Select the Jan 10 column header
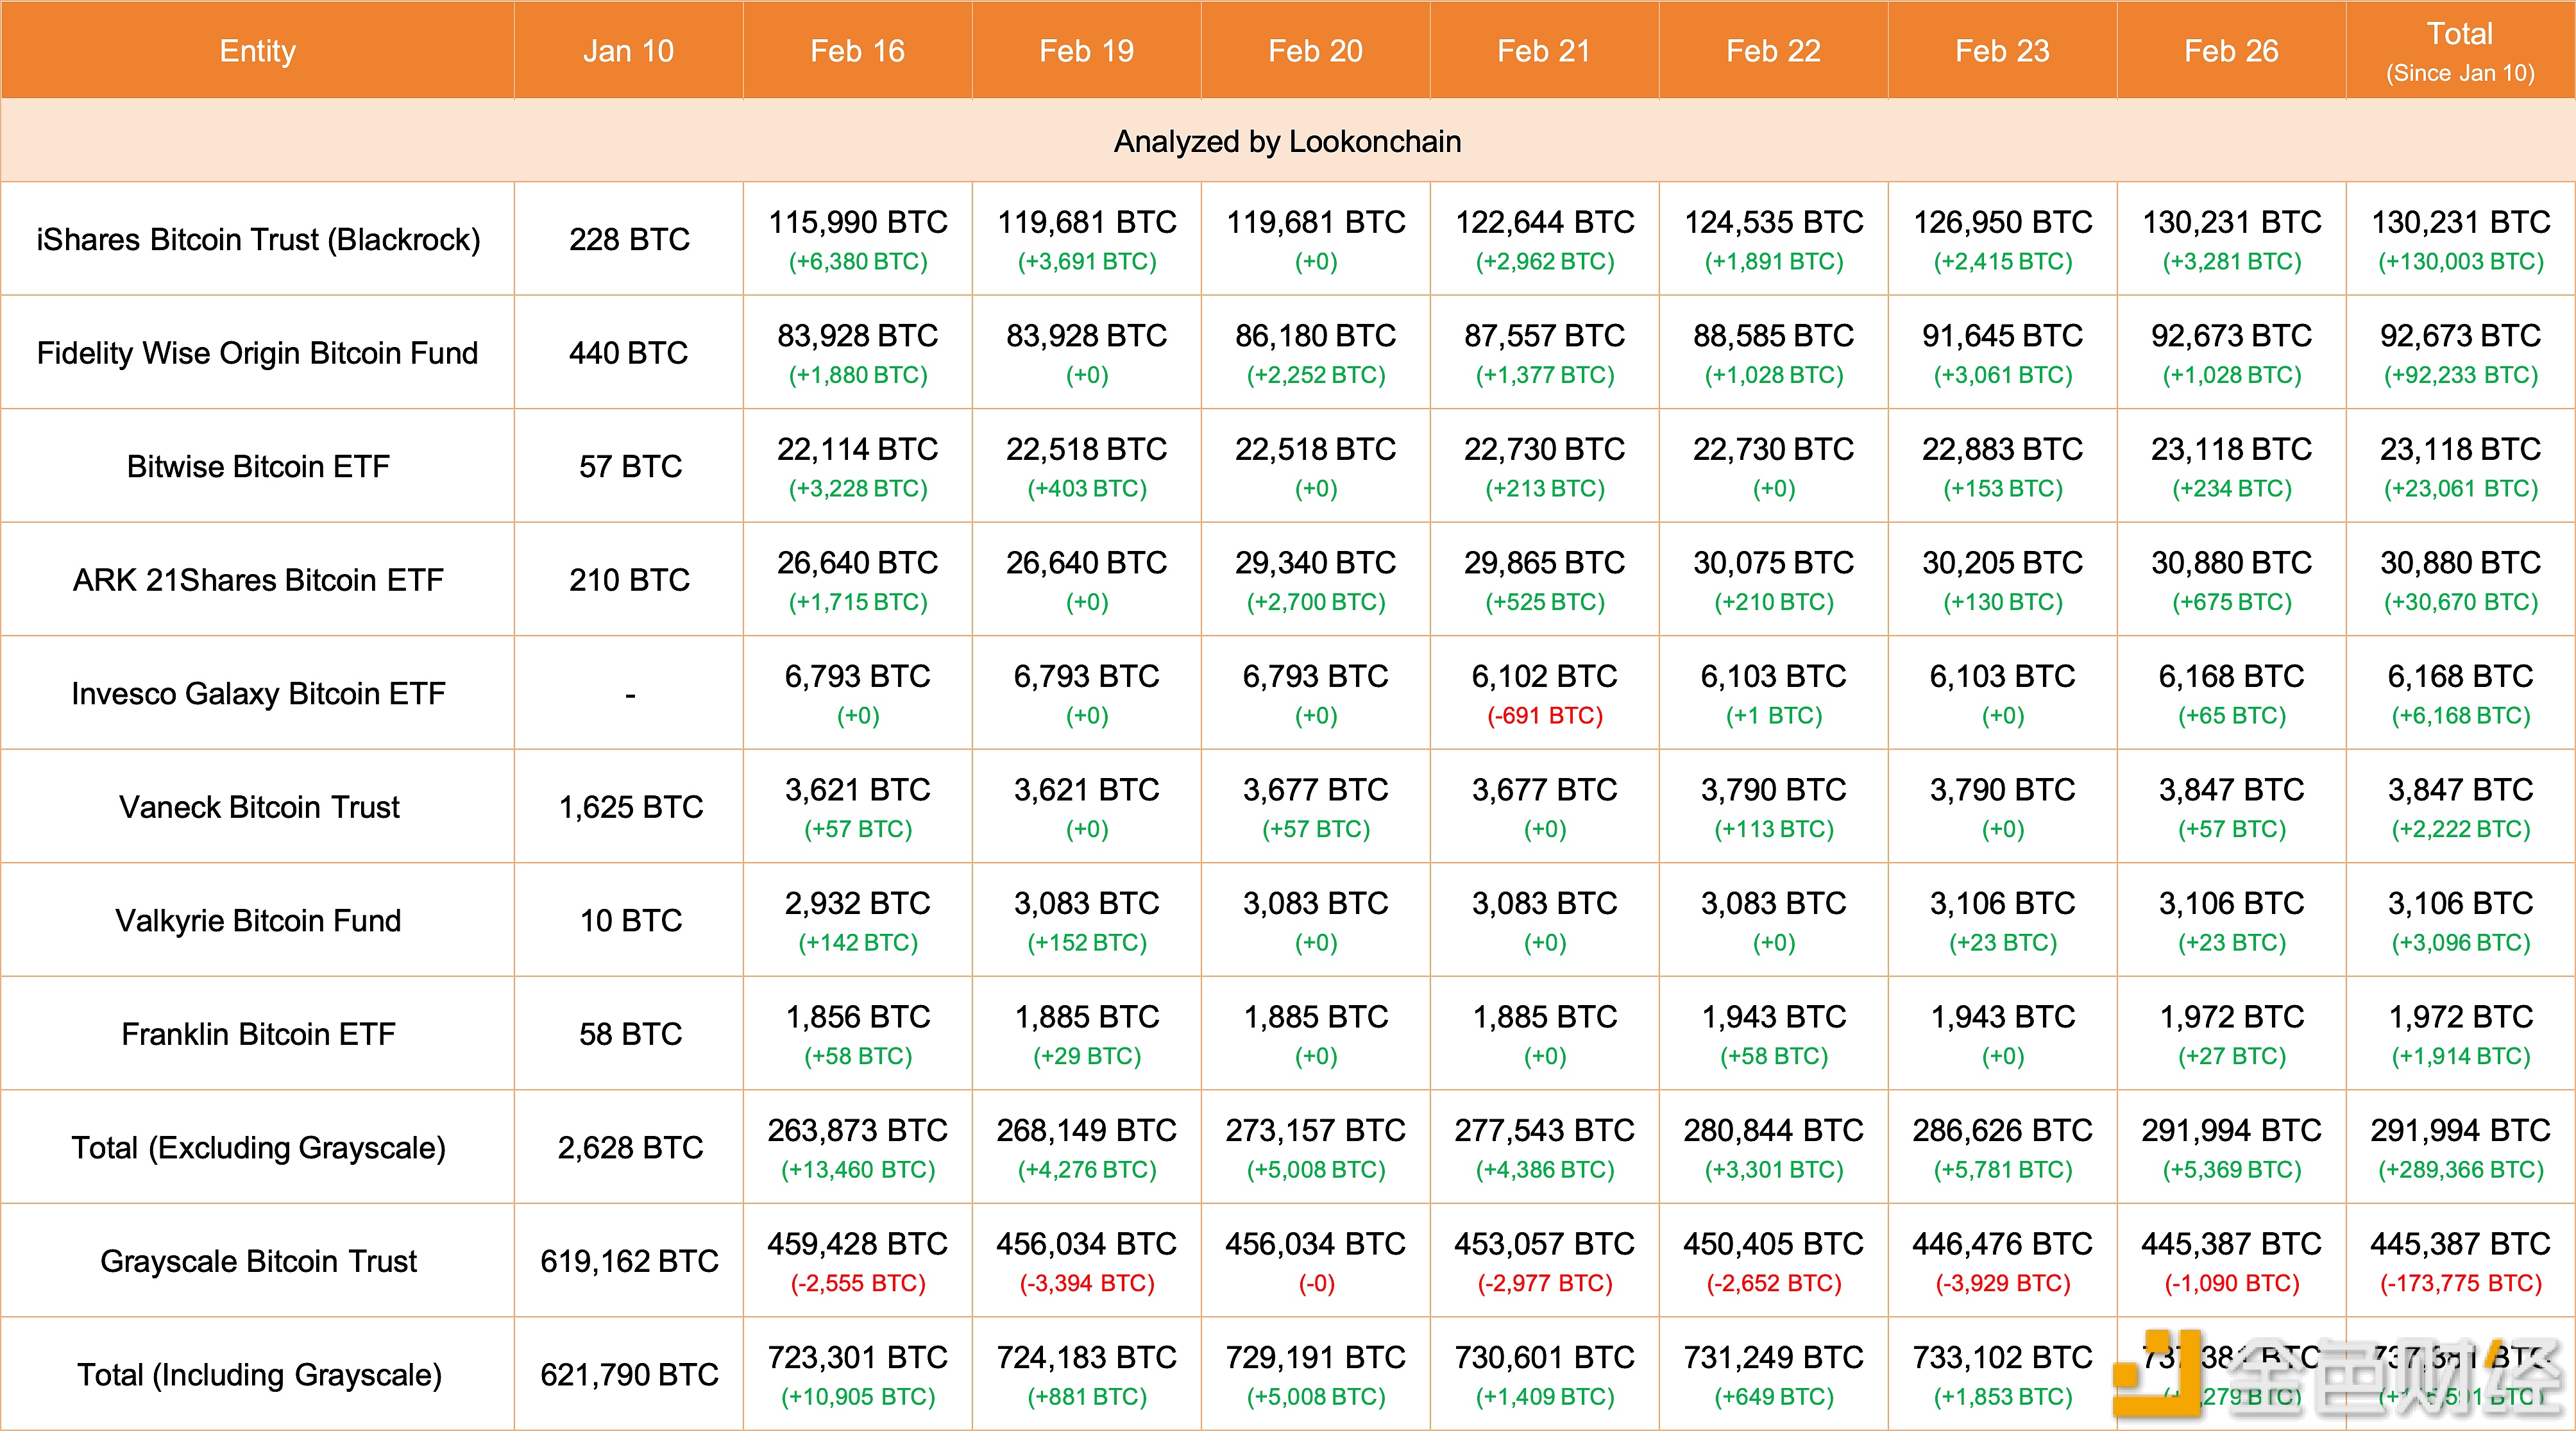Screen dimensions: 2576x1431 (628, 51)
